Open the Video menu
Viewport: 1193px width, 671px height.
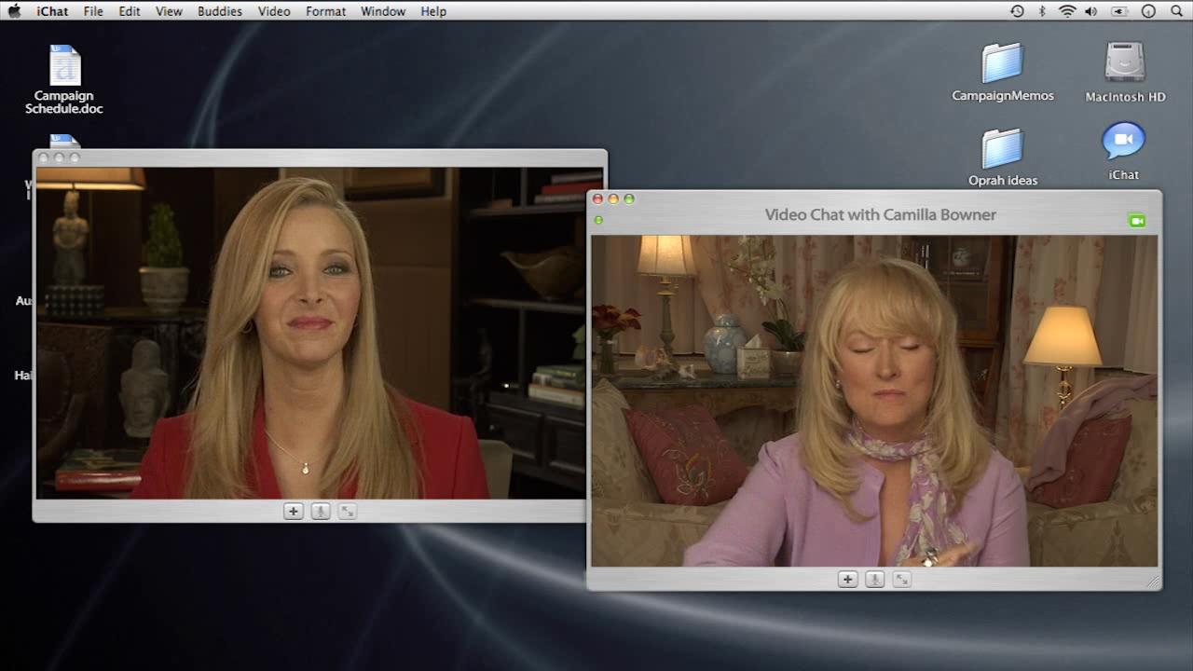point(274,11)
